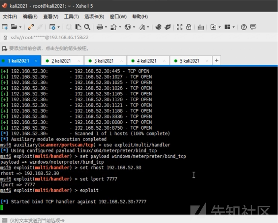The width and height of the screenshot is (278, 223).
Task: Click '192.168.52.30:8080 - TCP OPEN' line
Action: (x=113, y=122)
